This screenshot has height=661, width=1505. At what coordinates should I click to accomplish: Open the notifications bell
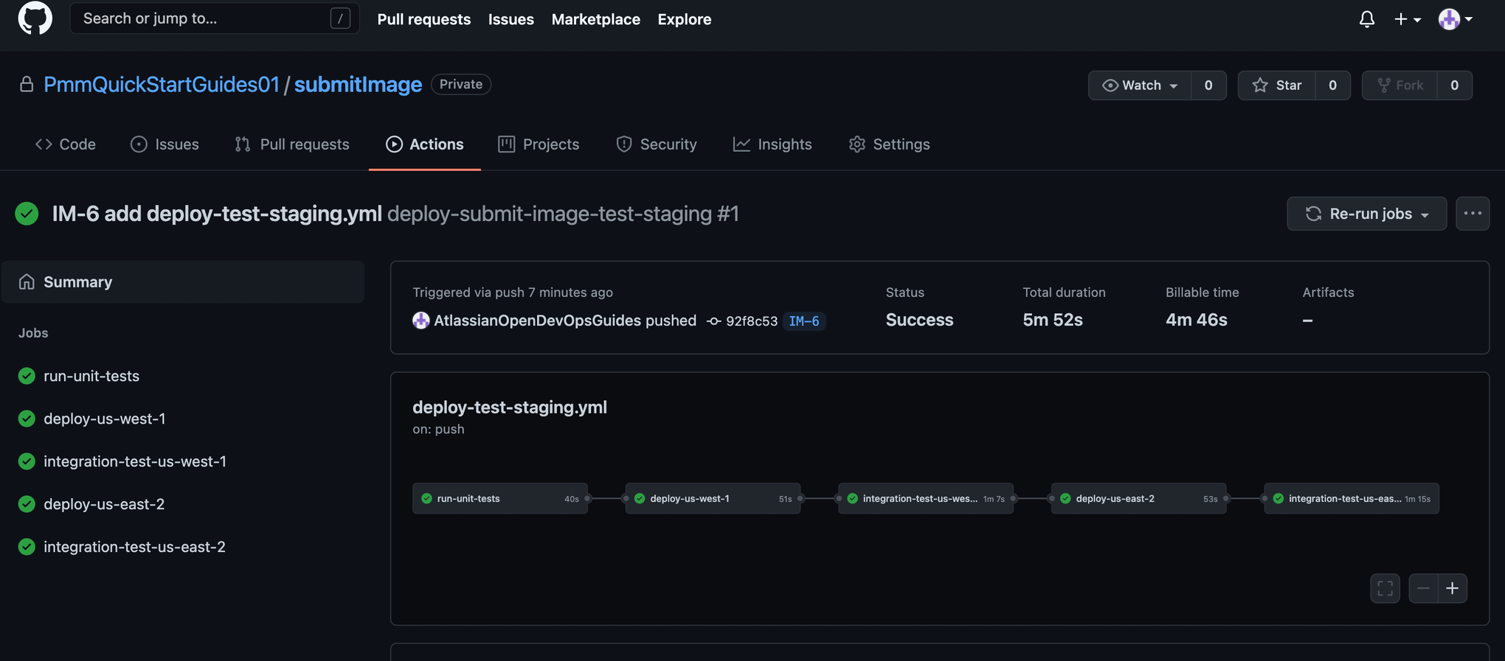coord(1366,19)
